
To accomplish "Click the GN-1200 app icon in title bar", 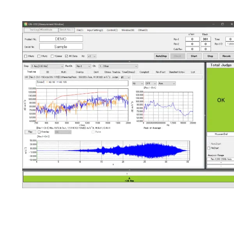I will coord(26,24).
